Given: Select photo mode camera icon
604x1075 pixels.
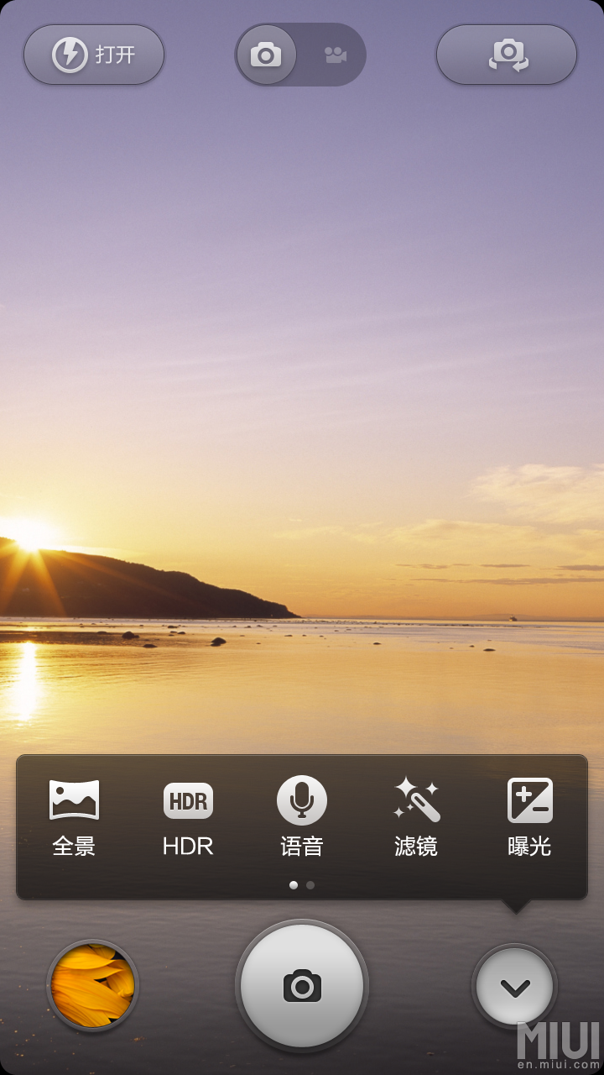Looking at the screenshot, I should (x=266, y=55).
